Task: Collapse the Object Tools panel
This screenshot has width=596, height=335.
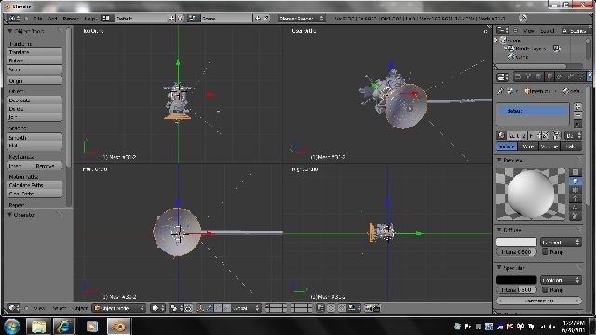Action: pyautogui.click(x=10, y=31)
